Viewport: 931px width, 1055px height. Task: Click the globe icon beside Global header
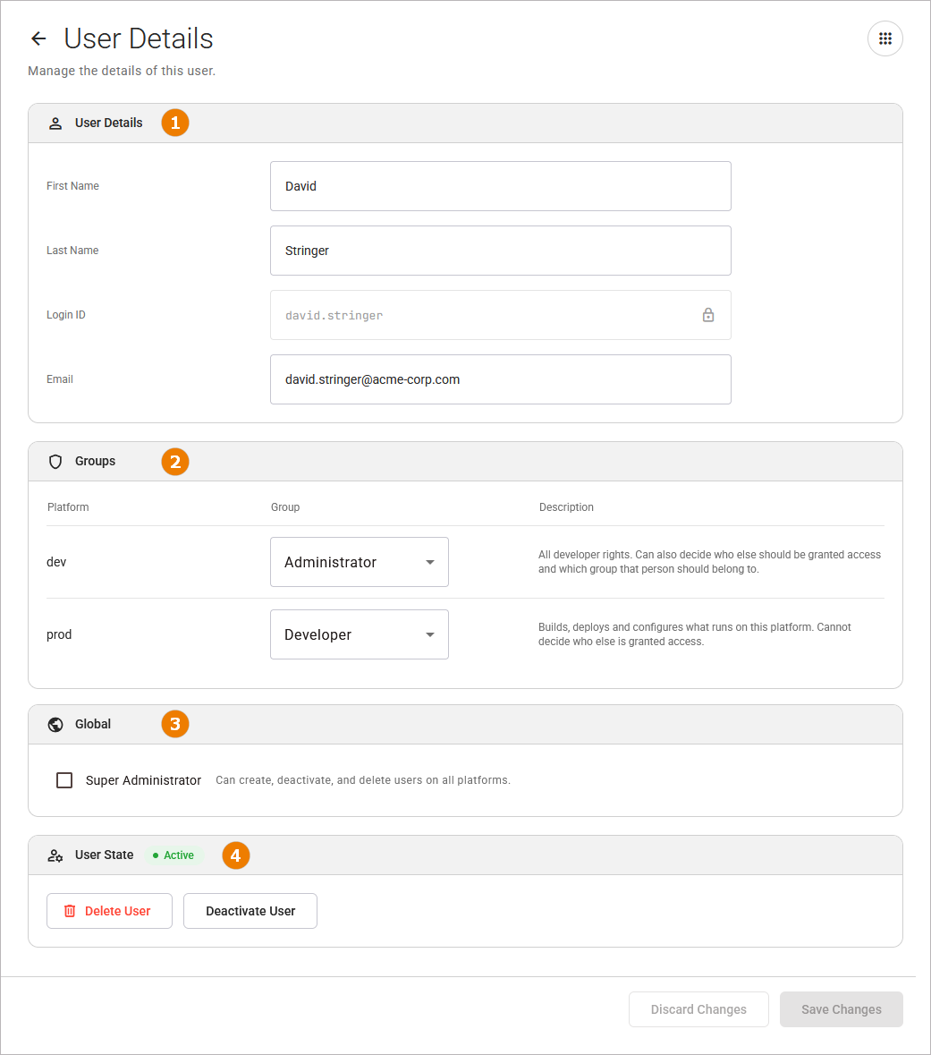55,725
